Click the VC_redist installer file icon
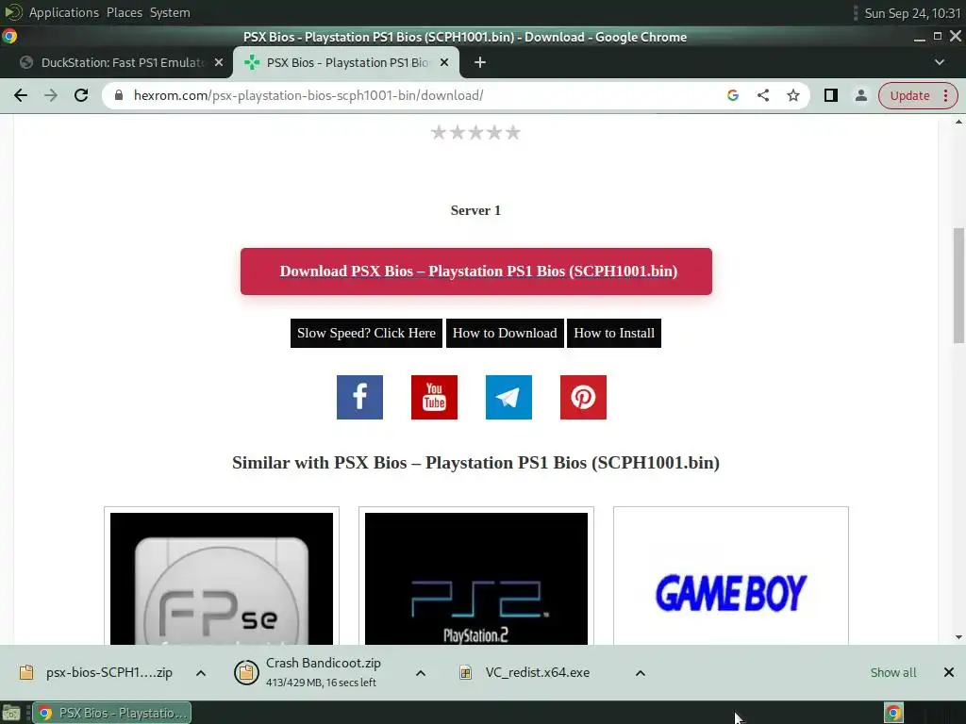This screenshot has height=724, width=966. point(466,673)
